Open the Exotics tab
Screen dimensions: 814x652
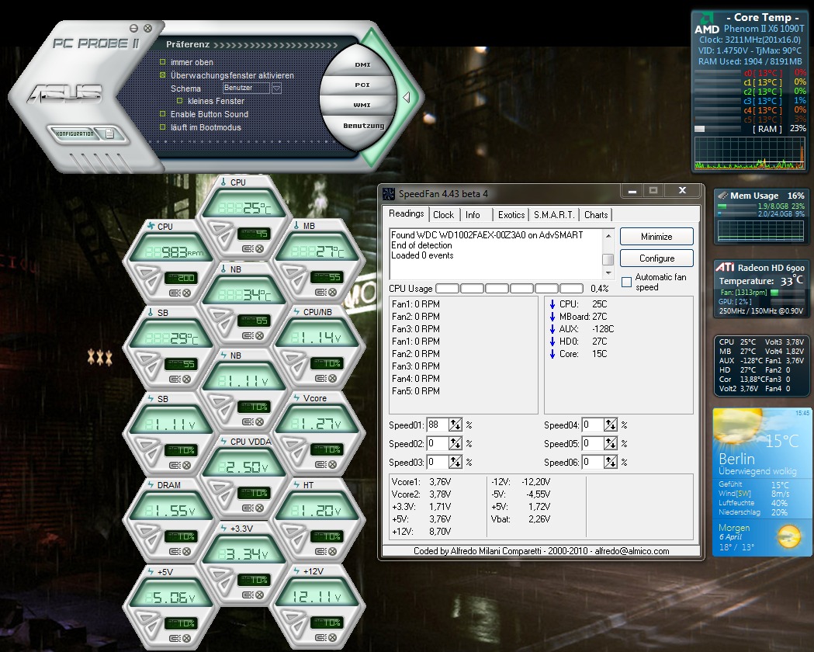click(511, 215)
